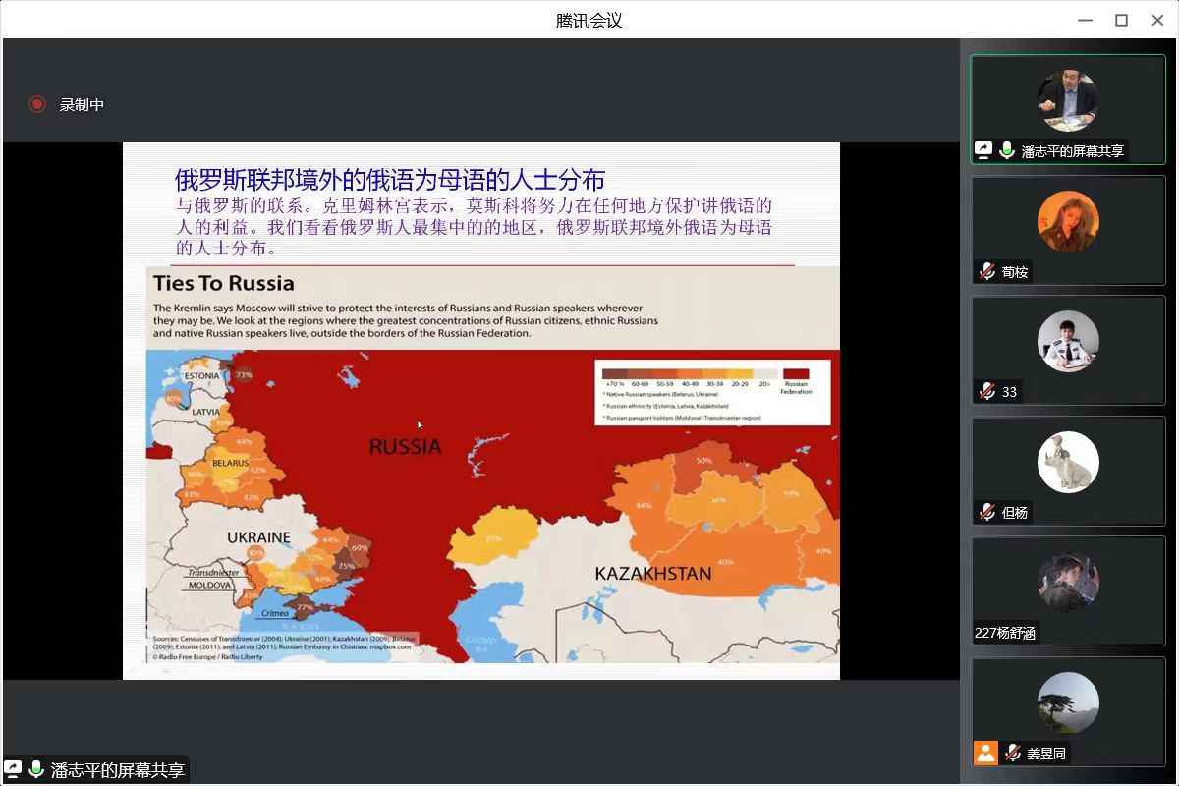Select 荀桉's avatar tile
This screenshot has height=786, width=1179.
[1067, 221]
